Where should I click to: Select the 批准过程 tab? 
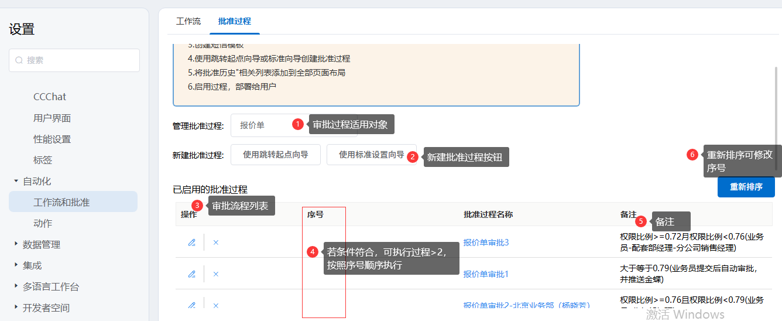234,21
